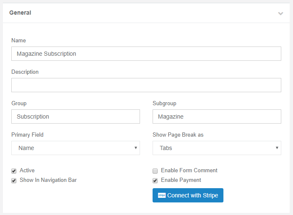
Task: Click the Stripe logo icon on button
Action: (x=162, y=195)
